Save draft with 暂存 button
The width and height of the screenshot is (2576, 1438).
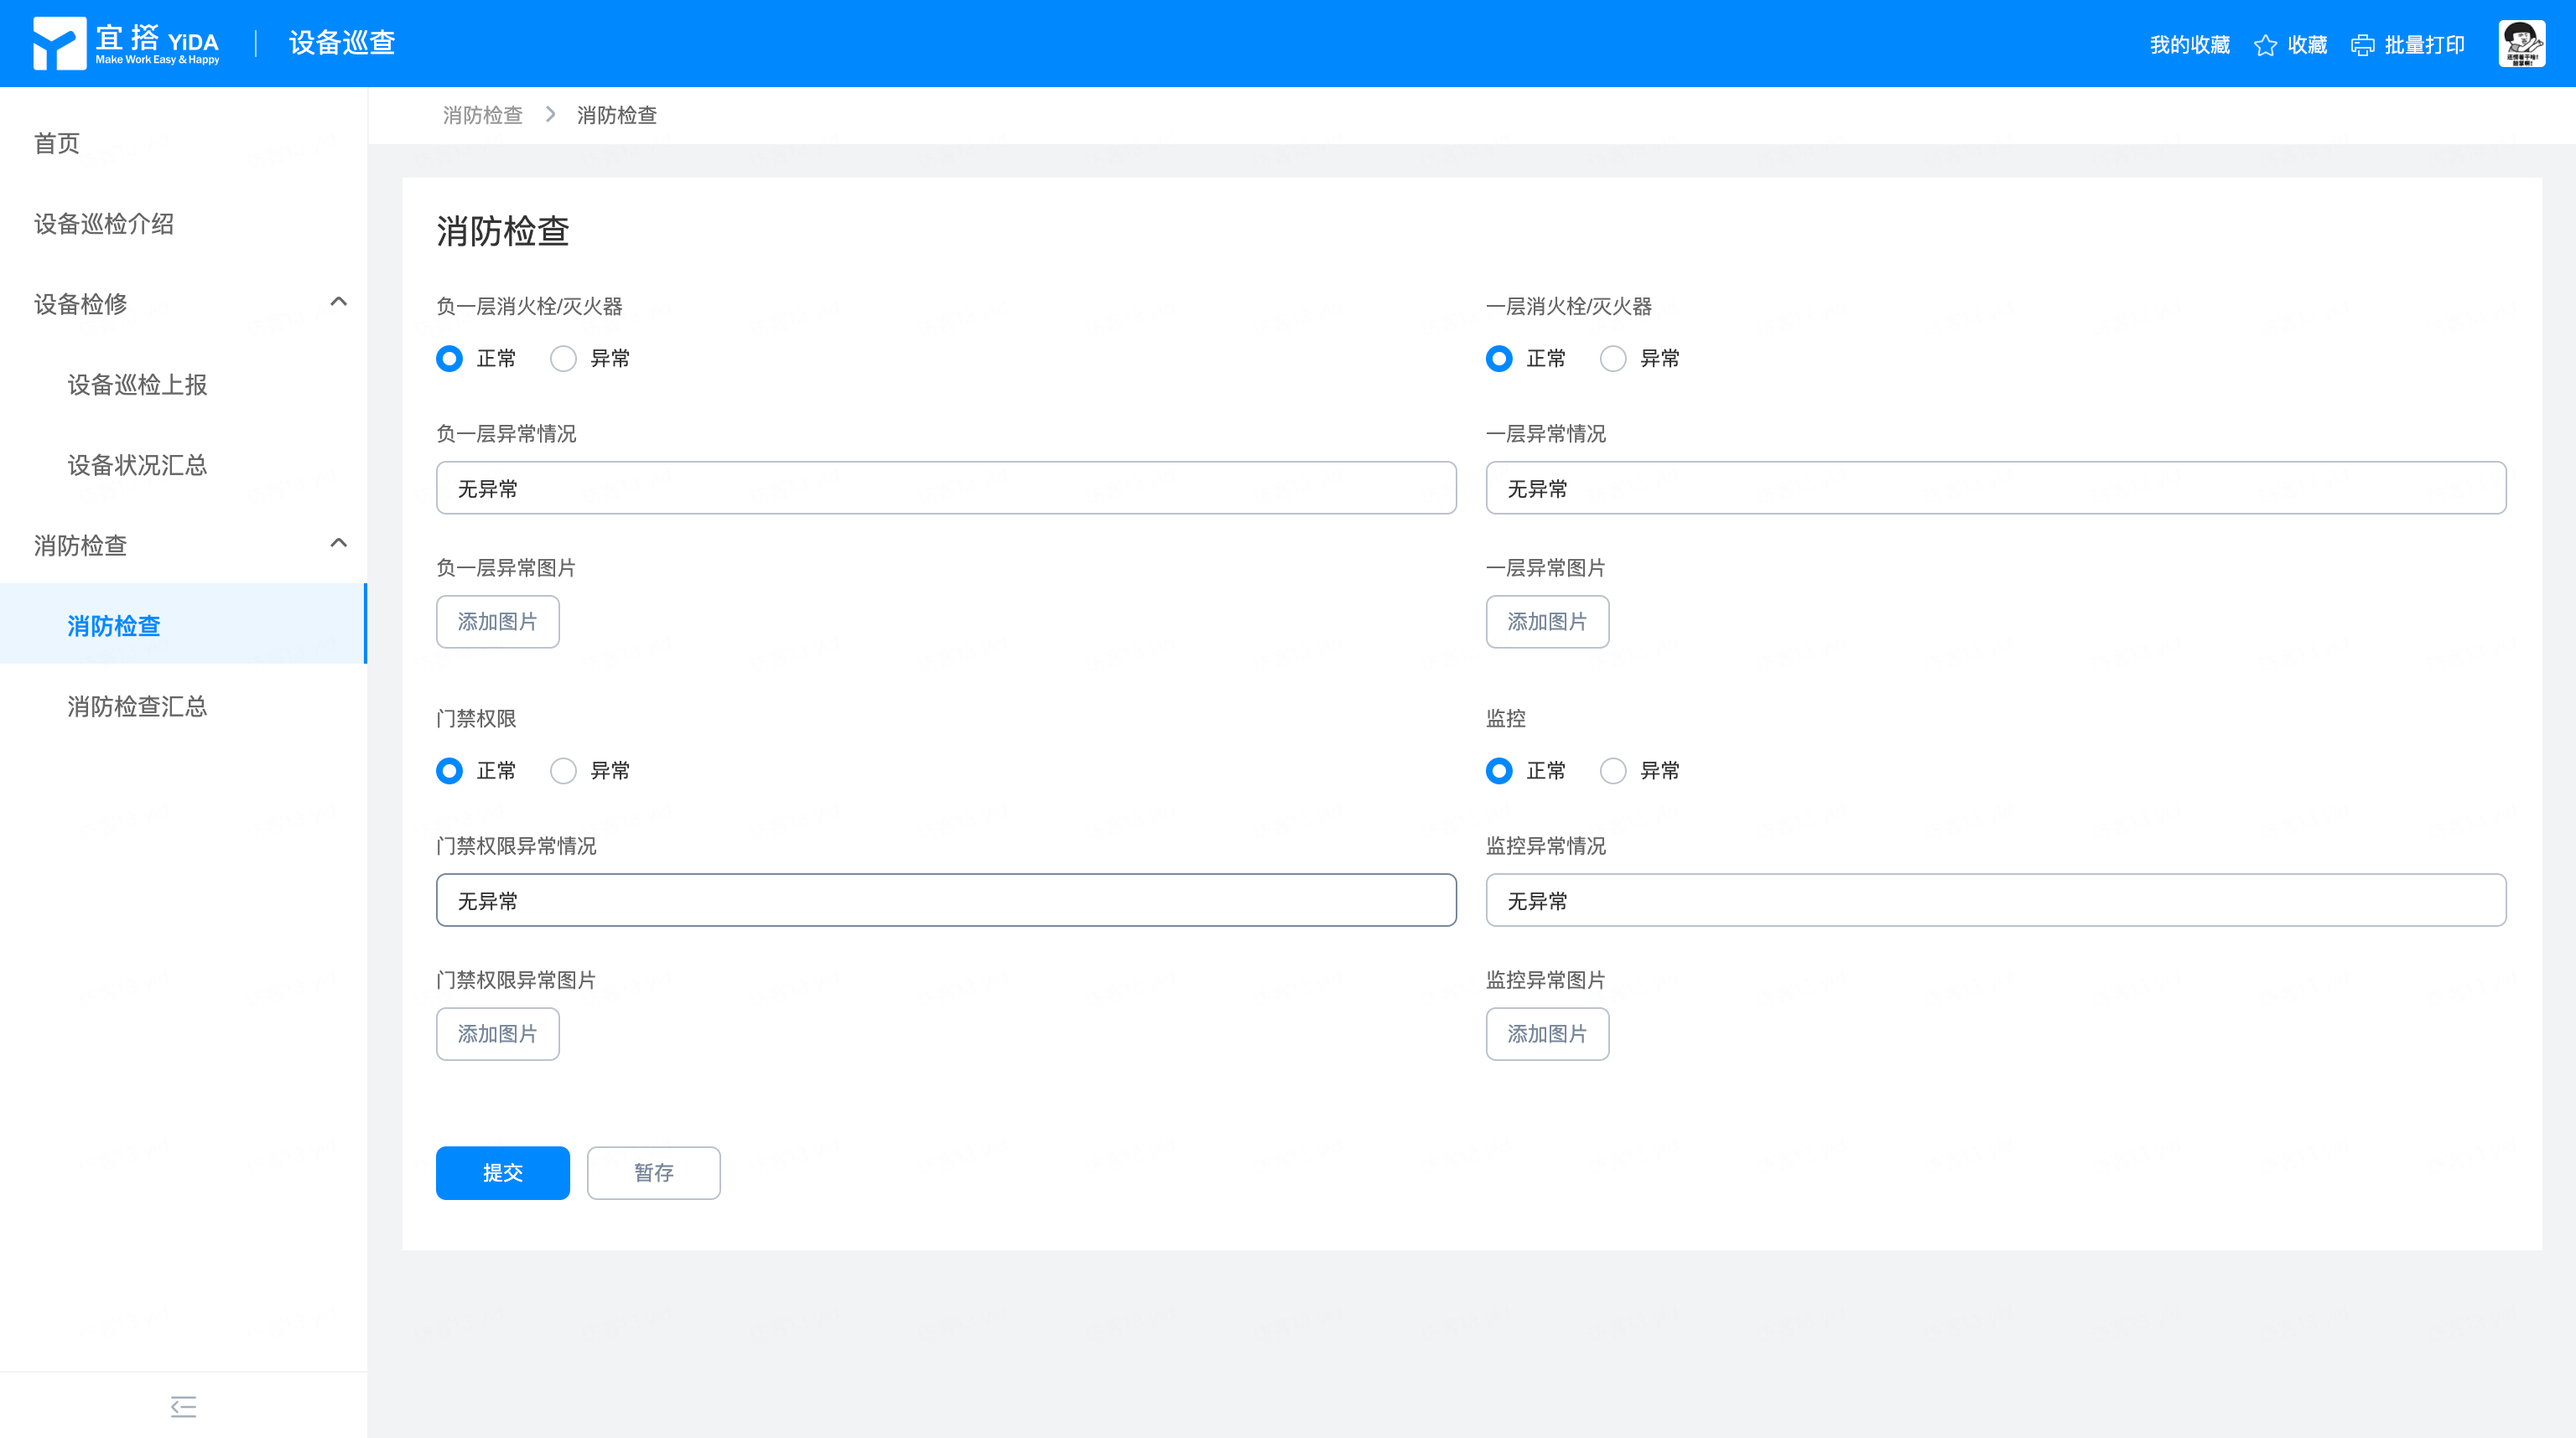tap(653, 1172)
